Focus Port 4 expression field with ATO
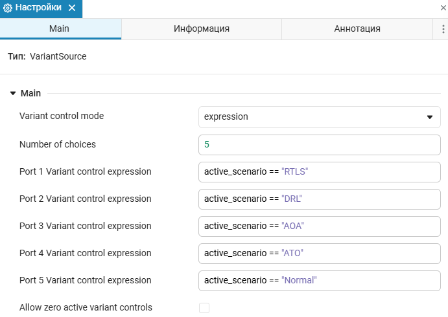Screen dimensions: 448x317 (x=318, y=253)
